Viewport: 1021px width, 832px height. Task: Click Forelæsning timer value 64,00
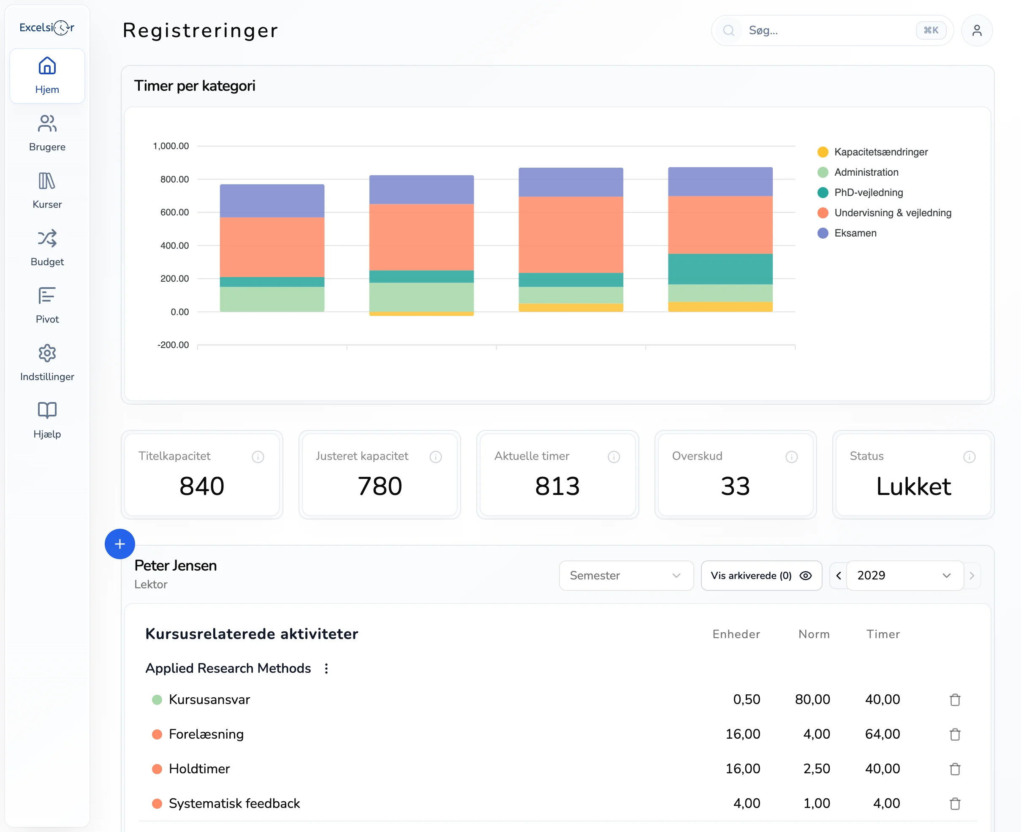tap(882, 734)
